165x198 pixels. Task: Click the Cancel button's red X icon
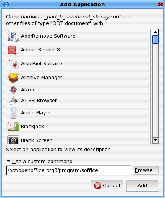98,186
